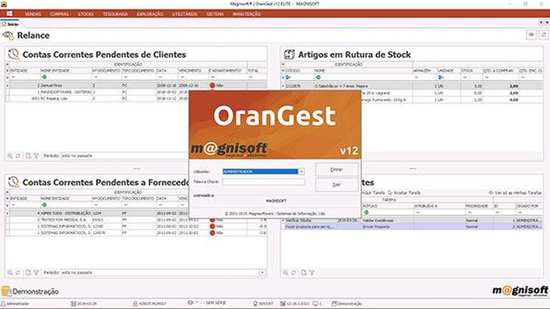Open the EXPLORAÇÃO menu
This screenshot has height=309, width=550.
tap(150, 14)
